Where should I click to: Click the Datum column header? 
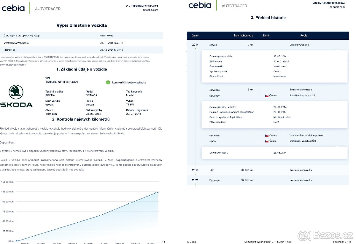pyautogui.click(x=195, y=36)
